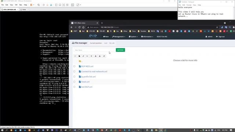Image resolution: width=235 pixels, height=132 pixels.
Task: Click the taskbar search icon
Action: pos(7,130)
